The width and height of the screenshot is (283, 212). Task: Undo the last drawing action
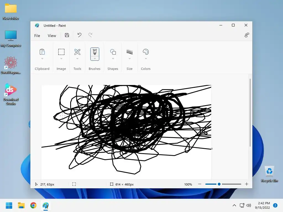click(x=79, y=35)
